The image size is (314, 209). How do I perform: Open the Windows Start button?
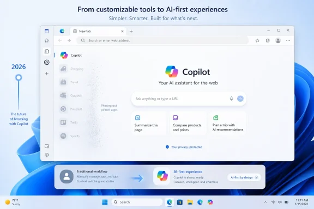tap(105, 202)
